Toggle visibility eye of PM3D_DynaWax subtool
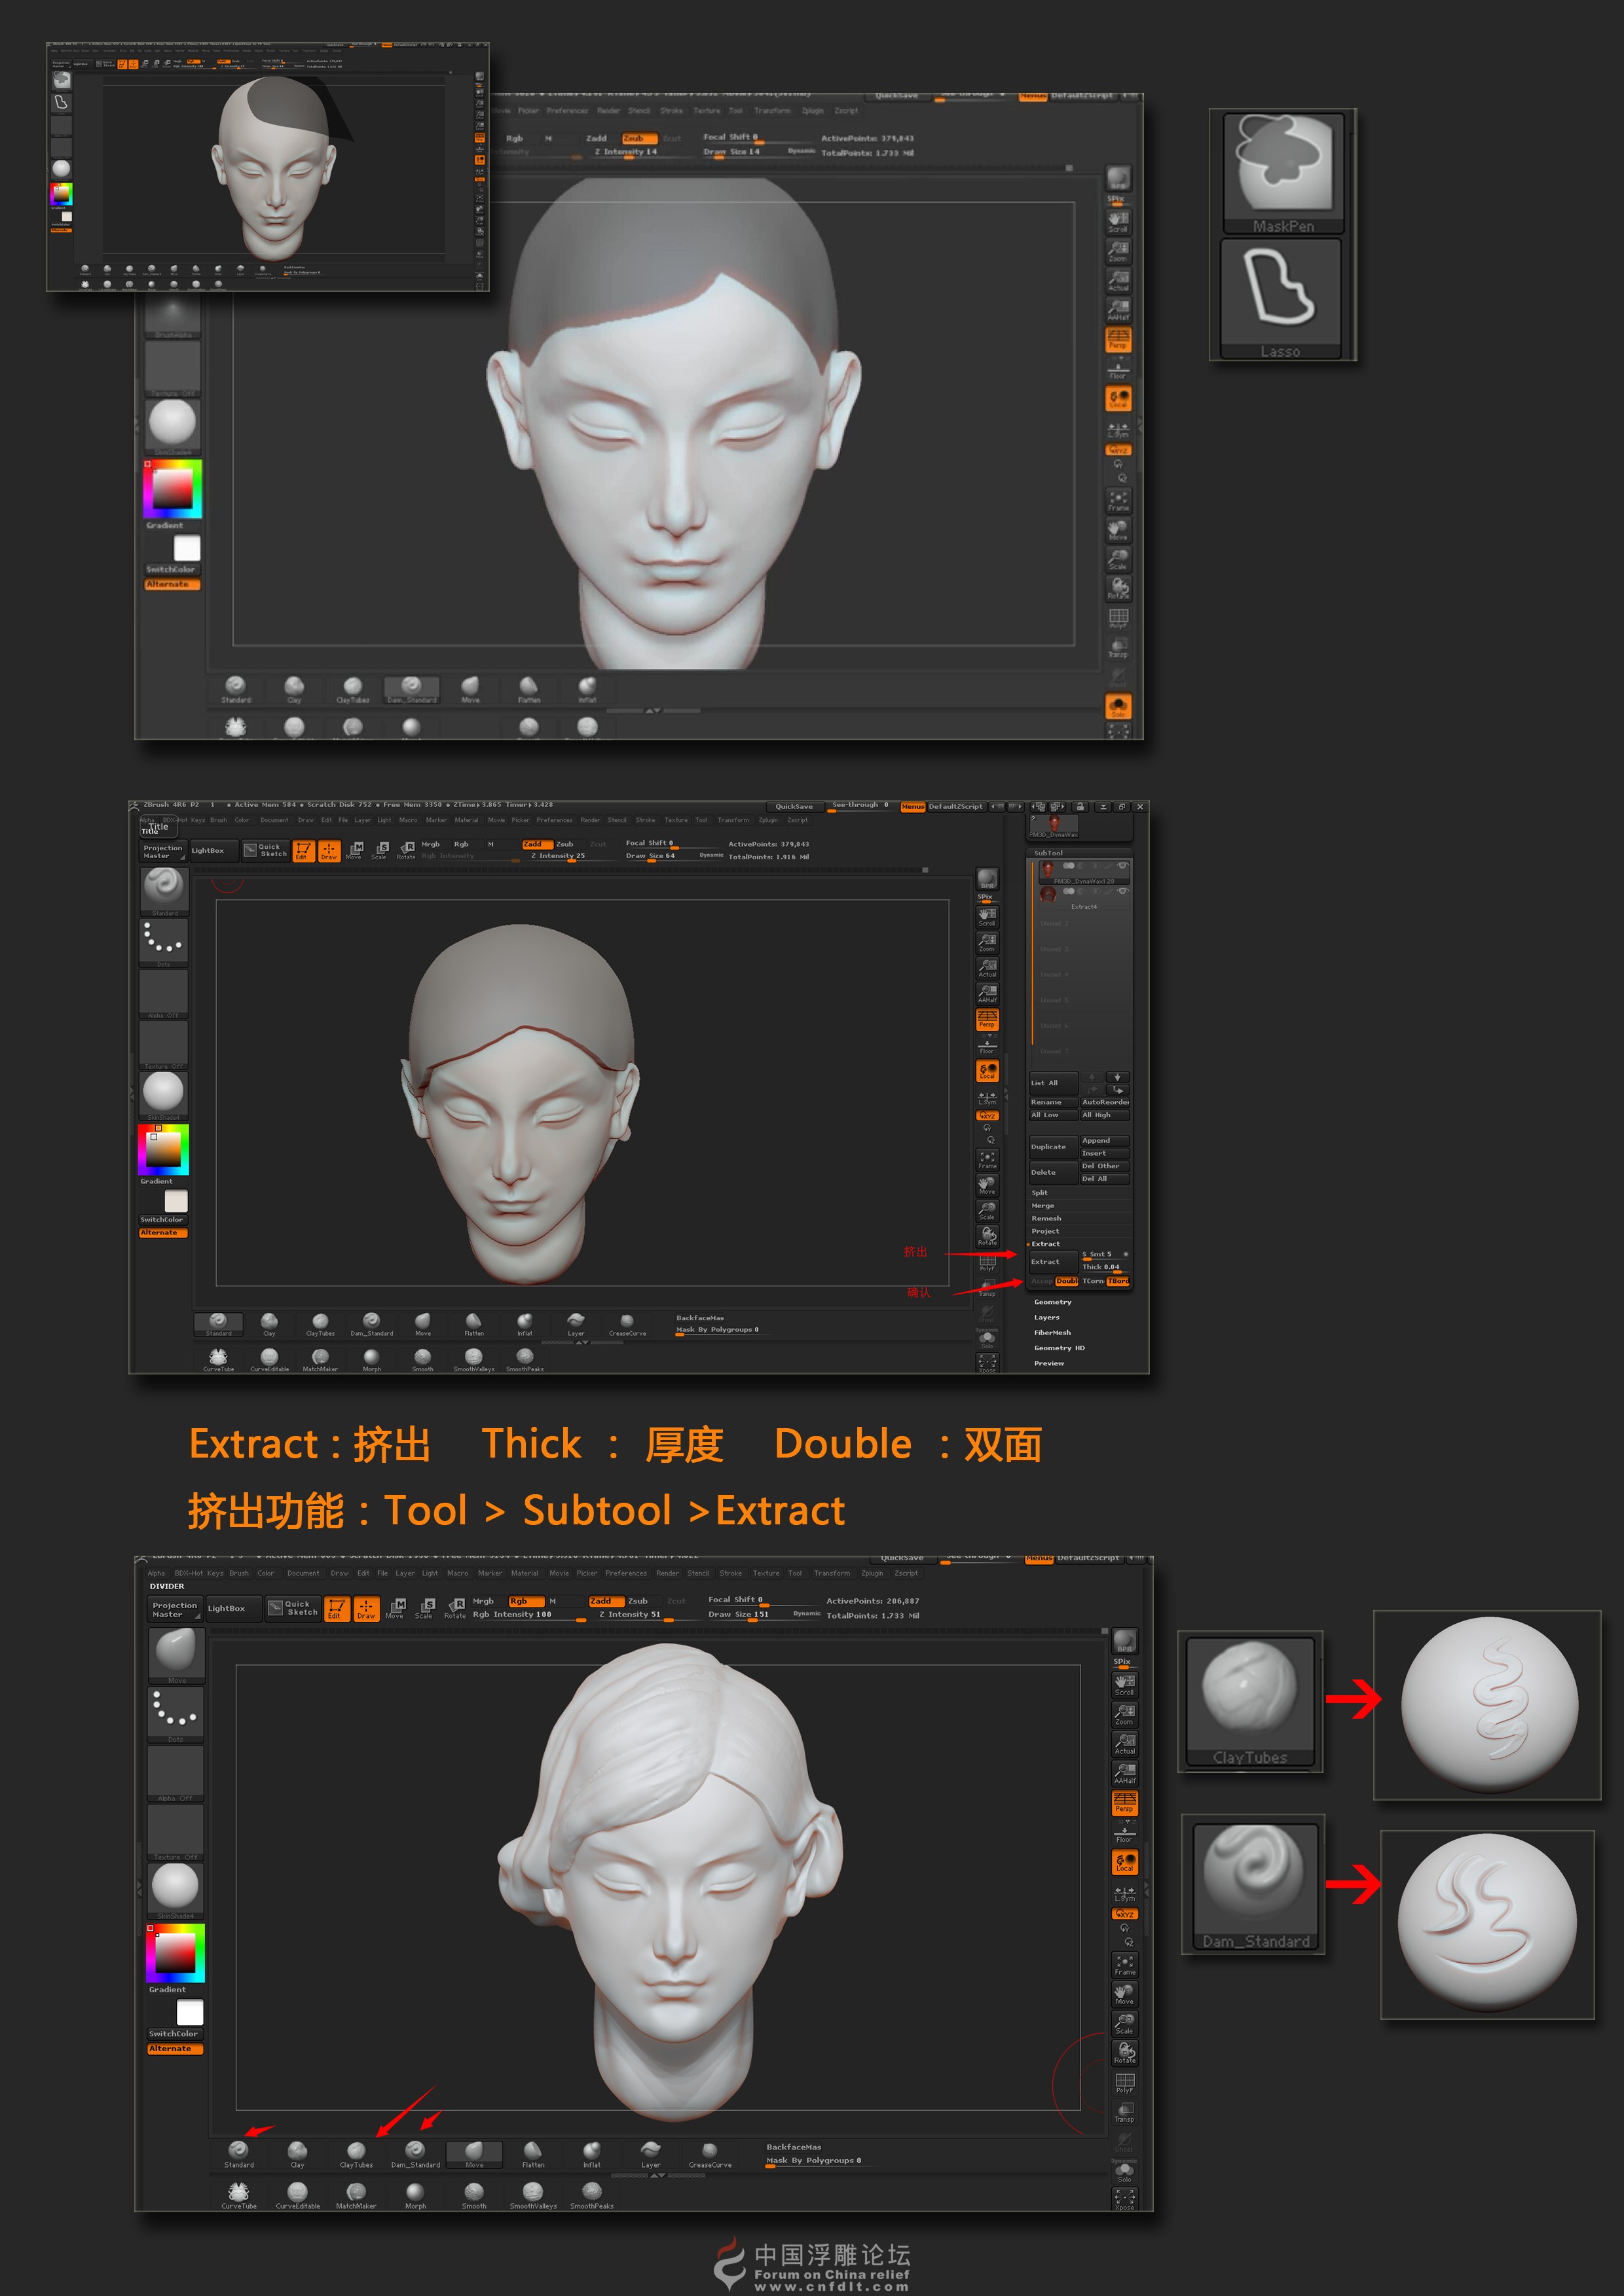The height and width of the screenshot is (2296, 1624). click(1122, 865)
